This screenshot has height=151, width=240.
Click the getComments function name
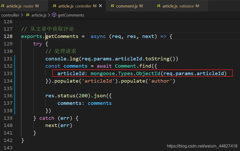tap(62, 36)
